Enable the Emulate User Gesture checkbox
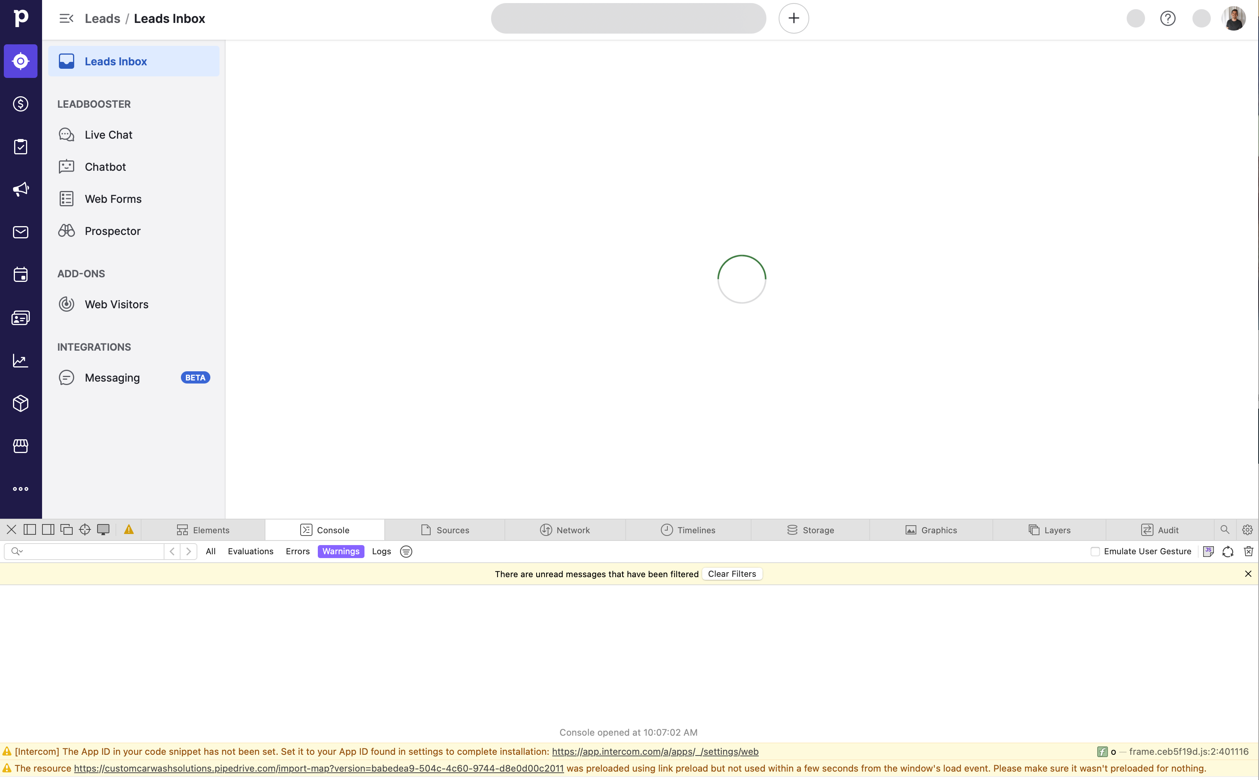 click(x=1095, y=552)
